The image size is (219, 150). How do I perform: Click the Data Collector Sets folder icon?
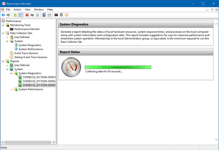click(x=7, y=33)
